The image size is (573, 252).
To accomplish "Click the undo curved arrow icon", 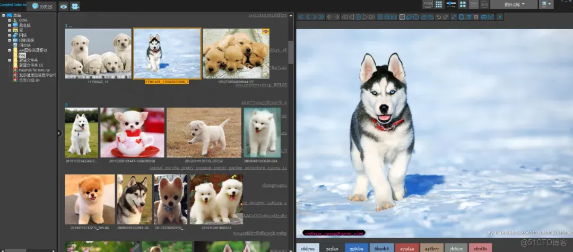I will click(x=438, y=17).
